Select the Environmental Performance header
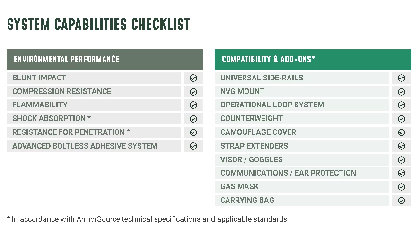 (x=67, y=60)
